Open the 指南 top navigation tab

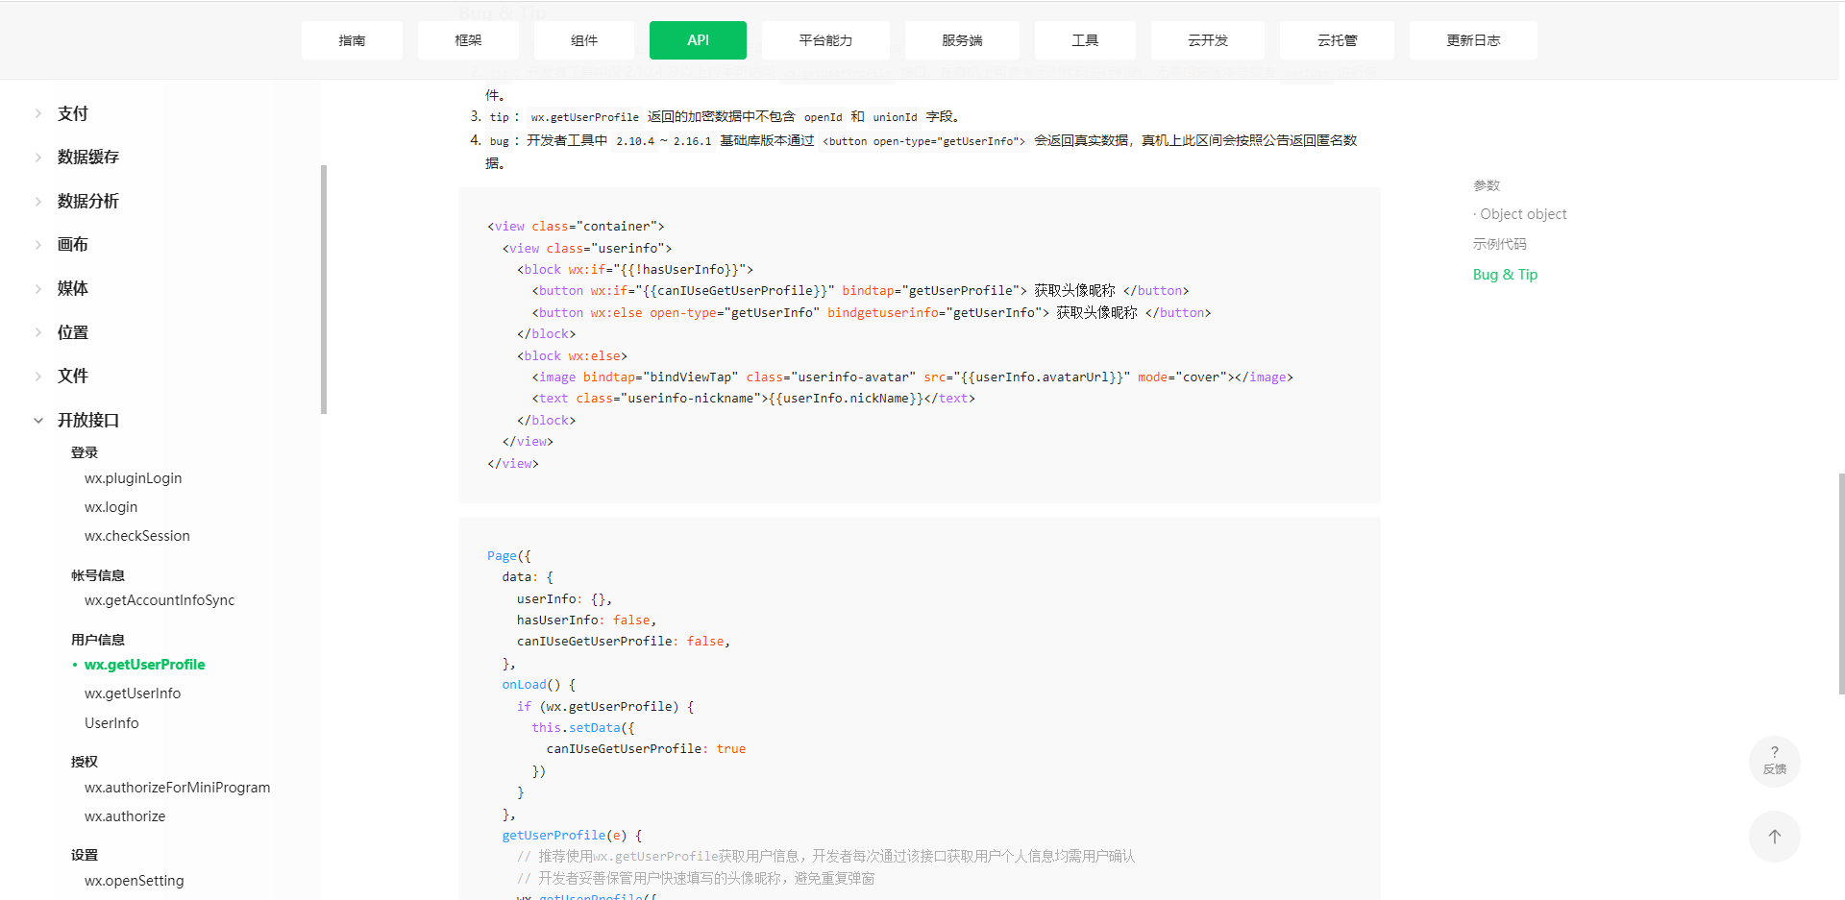click(352, 40)
